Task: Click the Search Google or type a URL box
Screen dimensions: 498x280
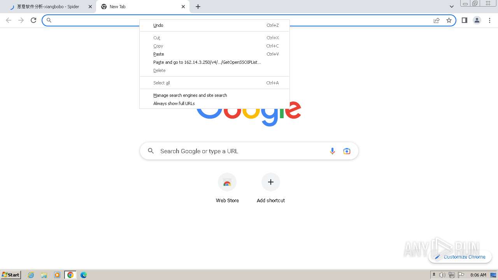Action: tap(249, 151)
